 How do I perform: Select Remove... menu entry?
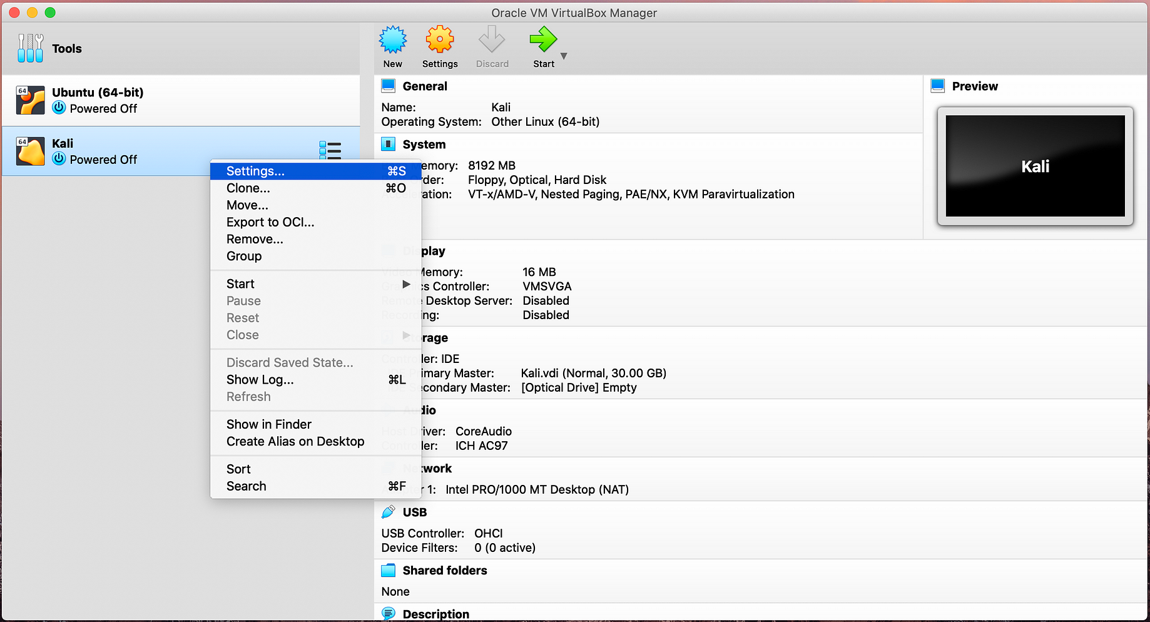click(x=316, y=239)
